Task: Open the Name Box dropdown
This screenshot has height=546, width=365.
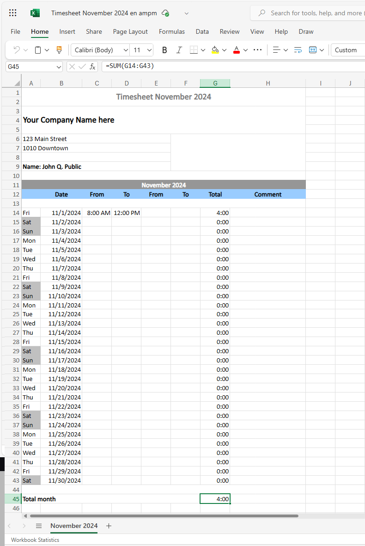Action: [x=59, y=67]
